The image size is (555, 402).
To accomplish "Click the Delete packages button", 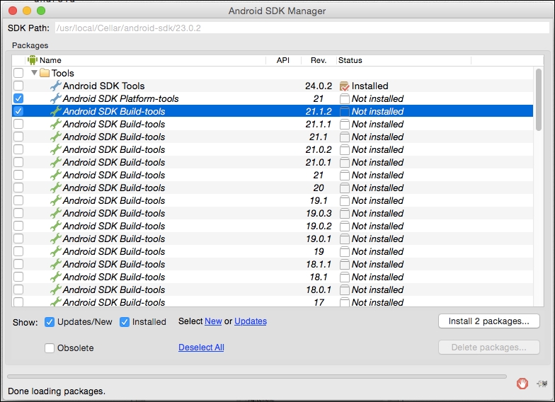I will (x=488, y=348).
